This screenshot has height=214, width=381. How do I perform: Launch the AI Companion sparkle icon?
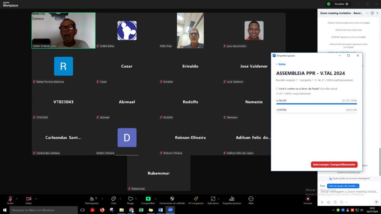[196, 199]
